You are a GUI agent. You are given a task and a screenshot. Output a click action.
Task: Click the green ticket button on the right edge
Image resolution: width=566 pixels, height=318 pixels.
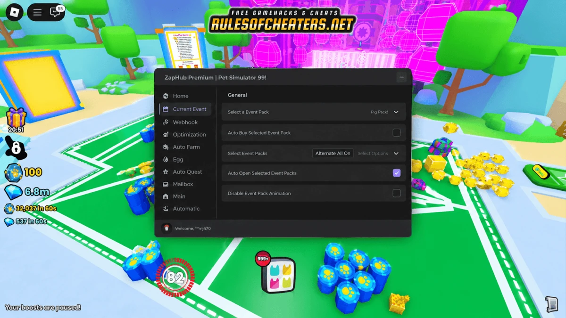(541, 172)
